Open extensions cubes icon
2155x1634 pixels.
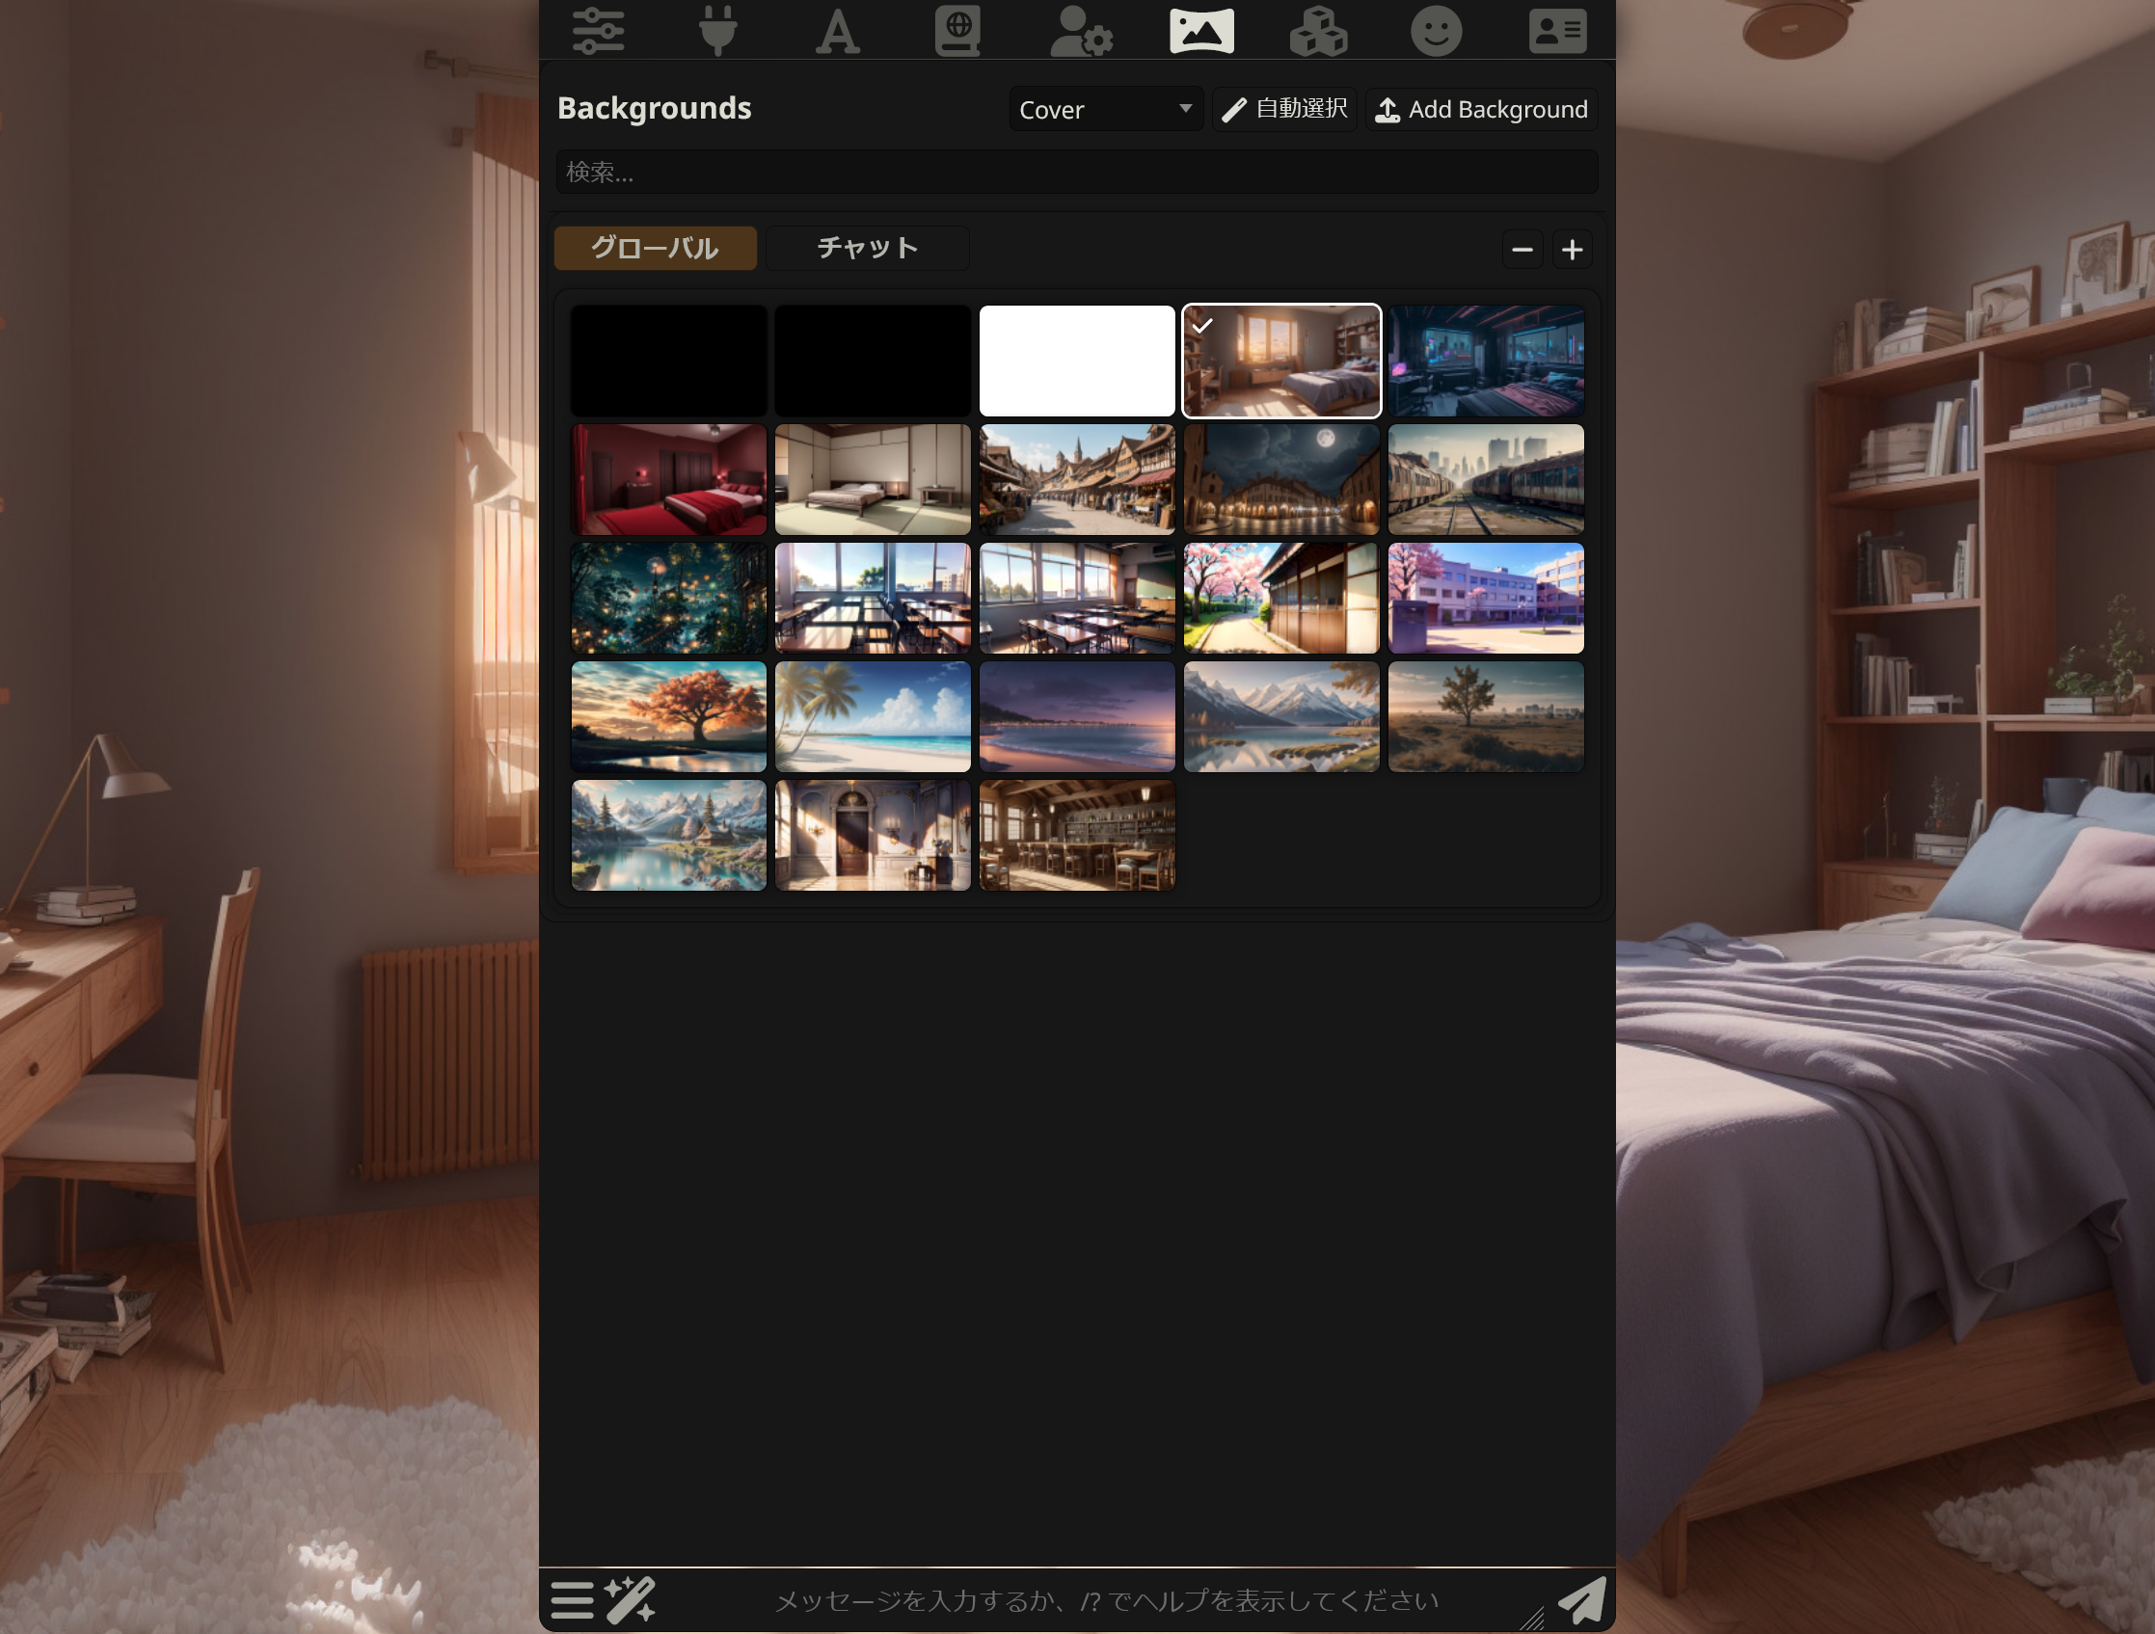[1318, 31]
